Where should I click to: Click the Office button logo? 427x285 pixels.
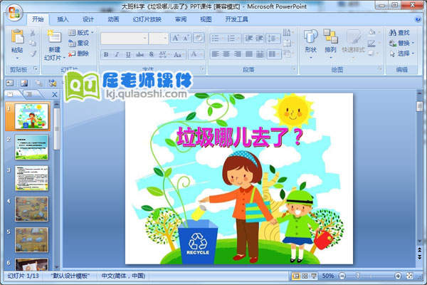pyautogui.click(x=14, y=13)
